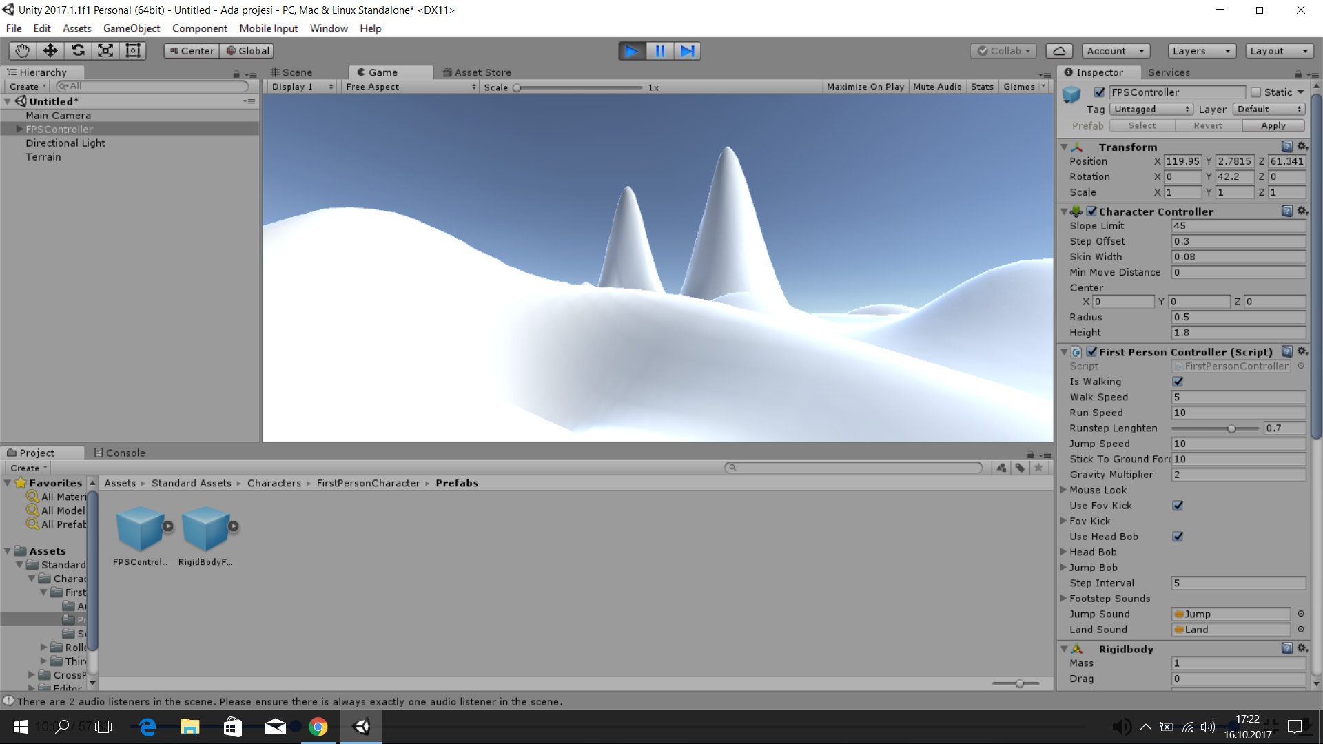Open the cloud services icon

pyautogui.click(x=1059, y=51)
